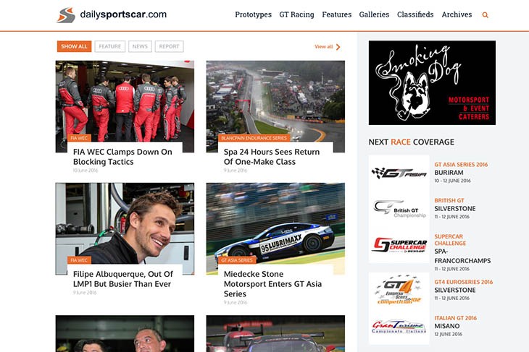Open the Archives page
529x352 pixels.
pos(457,14)
